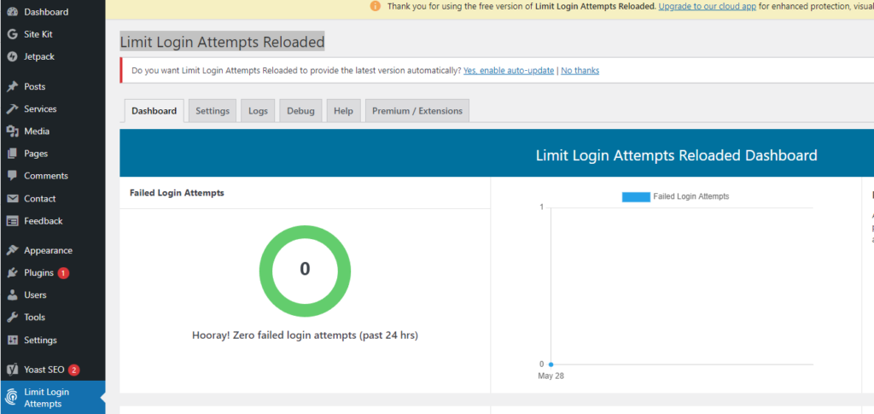Click the Services hammer icon
This screenshot has width=874, height=414.
coord(12,108)
